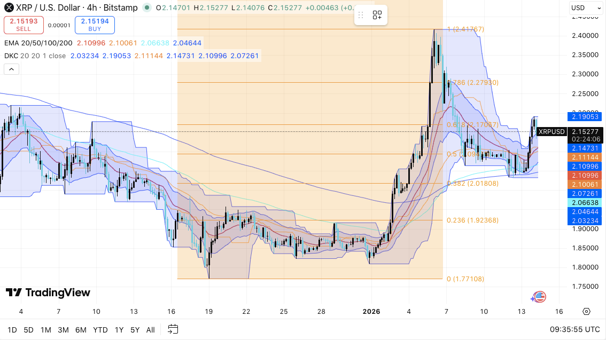Viewport: 606px width, 340px height.
Task: Click the drag handle dots on floating toolbar
Action: point(362,15)
